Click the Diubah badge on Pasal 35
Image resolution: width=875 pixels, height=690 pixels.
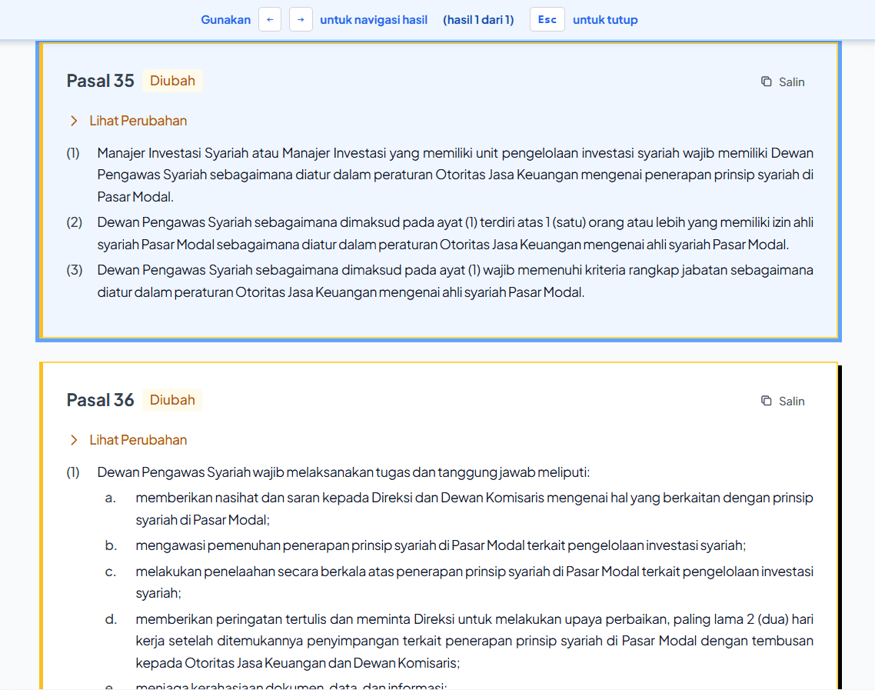(172, 80)
